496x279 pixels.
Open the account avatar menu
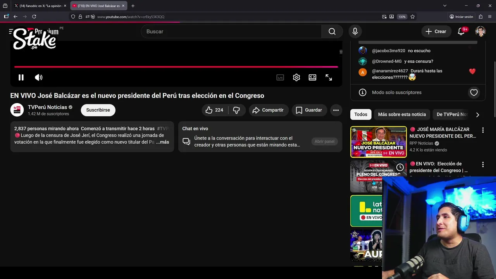pos(480,31)
